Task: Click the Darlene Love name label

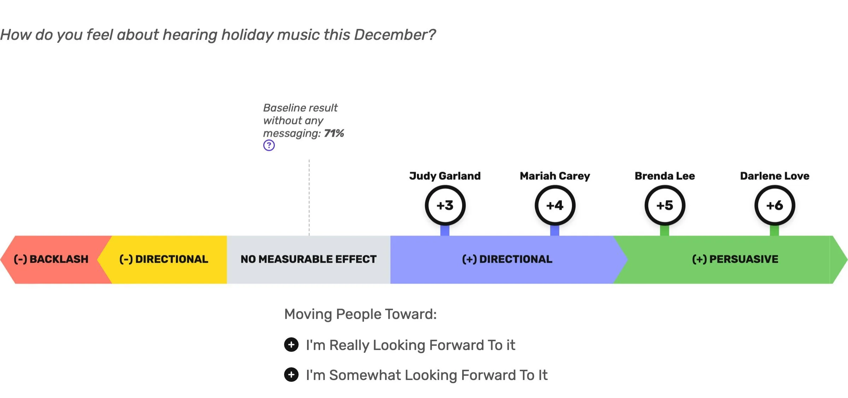Action: pyautogui.click(x=775, y=176)
